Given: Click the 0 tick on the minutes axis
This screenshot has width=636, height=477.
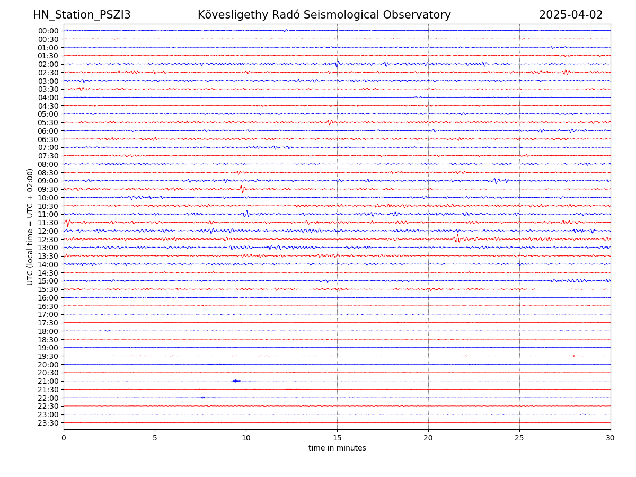Looking at the screenshot, I should coord(64,438).
